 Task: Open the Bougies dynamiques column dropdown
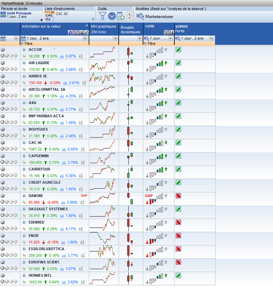pos(139,38)
